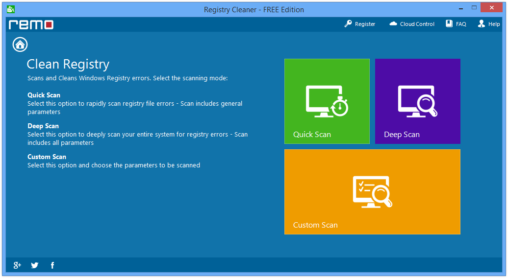Click the FAQ book icon
The image size is (508, 278).
[449, 23]
